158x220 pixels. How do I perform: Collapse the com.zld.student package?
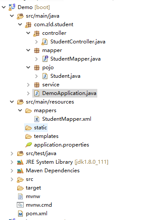[x=20, y=24]
